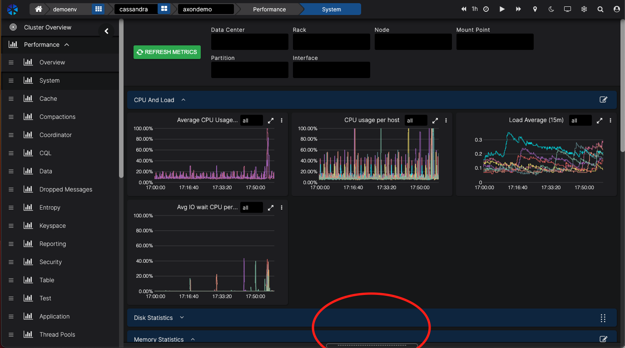The width and height of the screenshot is (625, 348).
Task: Edit the CPU And Load section
Action: (x=603, y=100)
